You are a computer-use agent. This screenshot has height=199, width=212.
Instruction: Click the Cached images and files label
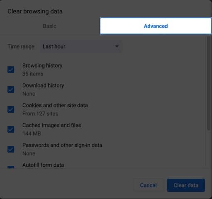pyautogui.click(x=52, y=125)
